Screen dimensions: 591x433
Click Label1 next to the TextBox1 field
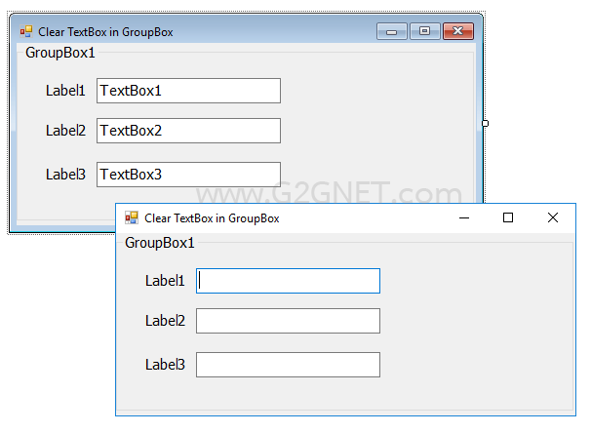[65, 91]
